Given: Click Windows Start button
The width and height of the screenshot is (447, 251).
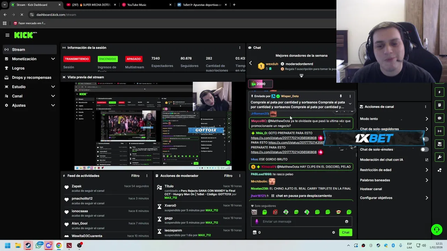Looking at the screenshot, I should 7,245.
